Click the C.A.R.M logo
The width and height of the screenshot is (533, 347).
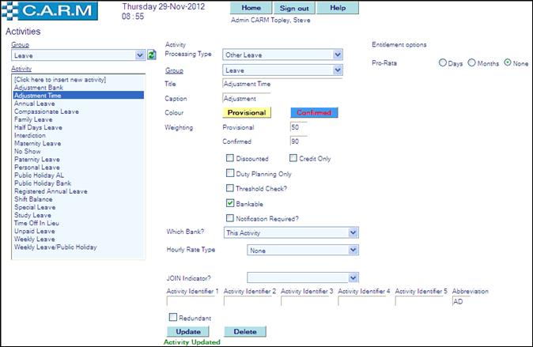[x=49, y=11]
